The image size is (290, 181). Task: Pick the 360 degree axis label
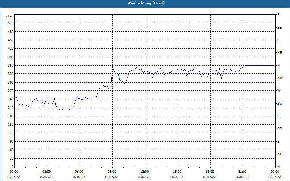[x=11, y=66]
